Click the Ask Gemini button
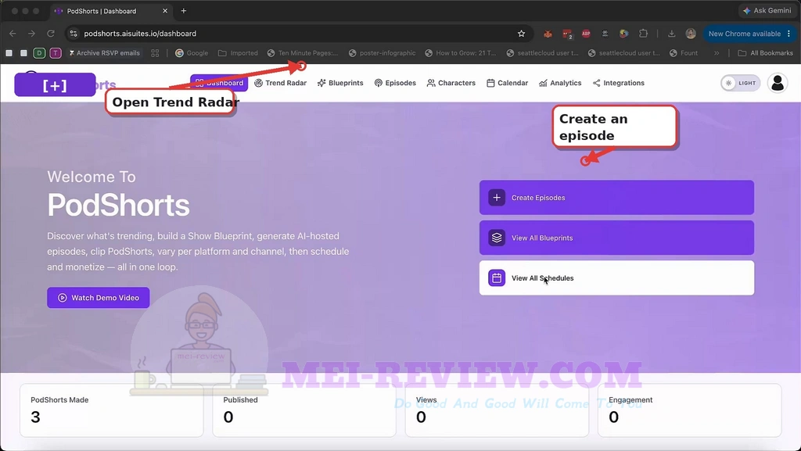This screenshot has height=451, width=801. click(x=767, y=11)
